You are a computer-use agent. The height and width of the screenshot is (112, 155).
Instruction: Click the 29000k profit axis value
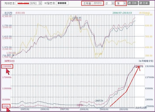pos(149,99)
